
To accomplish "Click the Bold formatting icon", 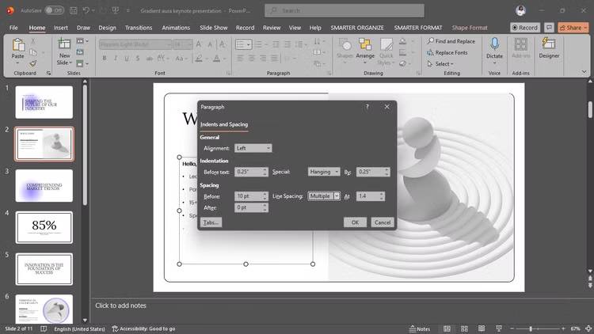I will point(105,59).
